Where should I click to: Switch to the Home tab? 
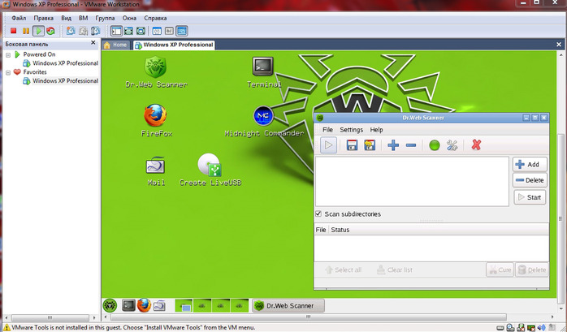[x=115, y=45]
